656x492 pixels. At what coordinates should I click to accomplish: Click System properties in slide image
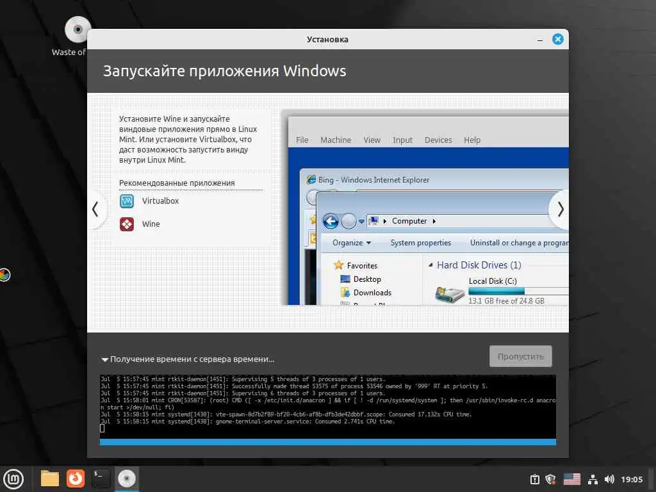pyautogui.click(x=420, y=243)
